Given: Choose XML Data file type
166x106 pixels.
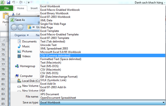Looking at the screenshot, I should click(x=102, y=20).
